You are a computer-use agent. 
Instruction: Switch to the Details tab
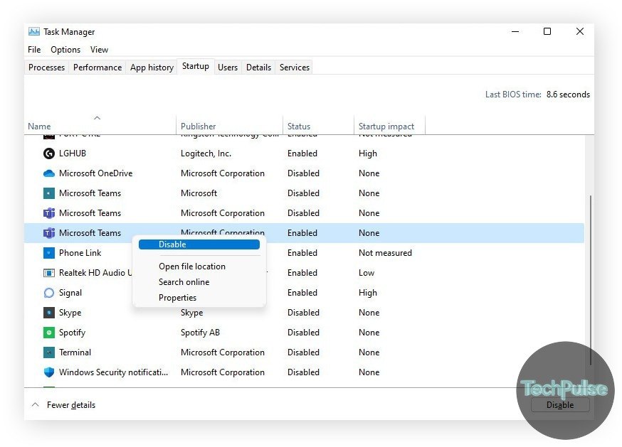258,68
